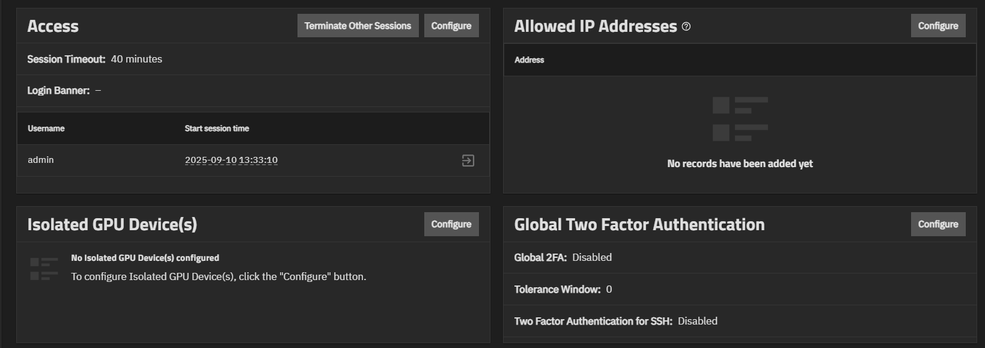The height and width of the screenshot is (348, 985).
Task: Click the Session Timeout 40 minutes value
Action: tap(136, 59)
